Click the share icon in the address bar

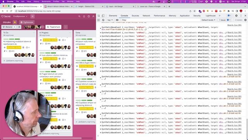[190, 11]
